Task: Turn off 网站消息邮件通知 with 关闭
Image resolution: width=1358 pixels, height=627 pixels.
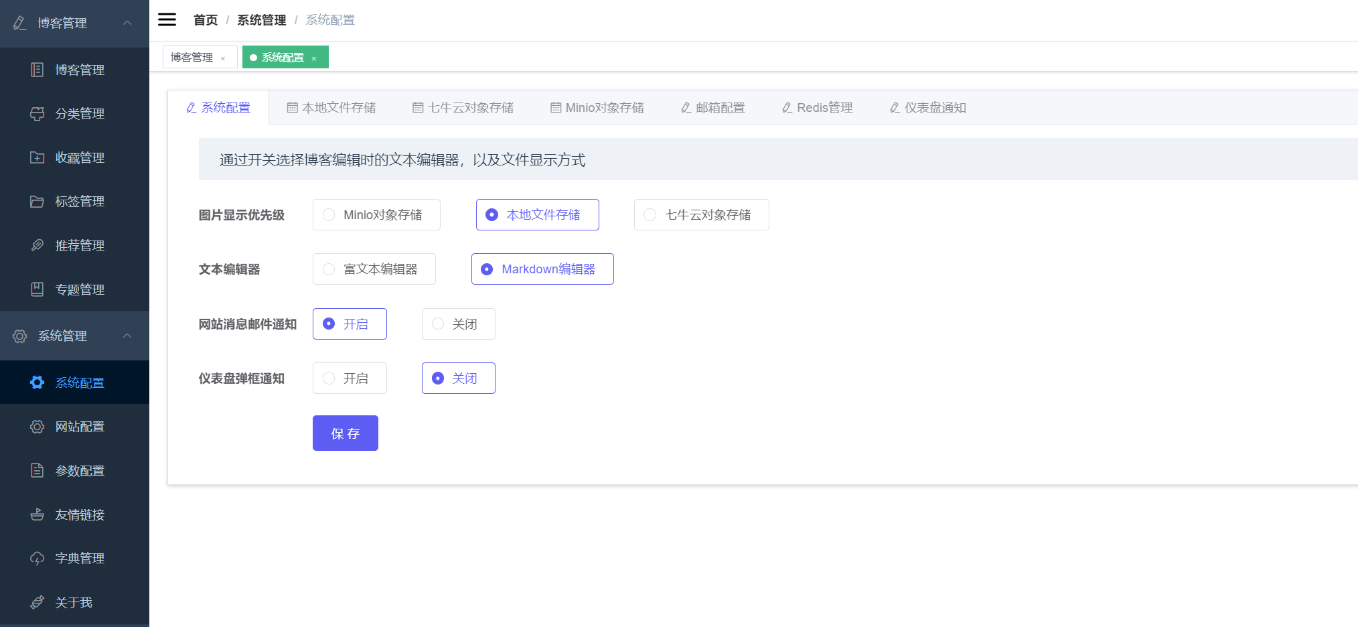Action: pyautogui.click(x=458, y=324)
